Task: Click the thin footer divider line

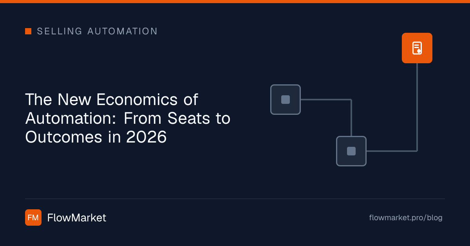Action: pyautogui.click(x=235, y=199)
